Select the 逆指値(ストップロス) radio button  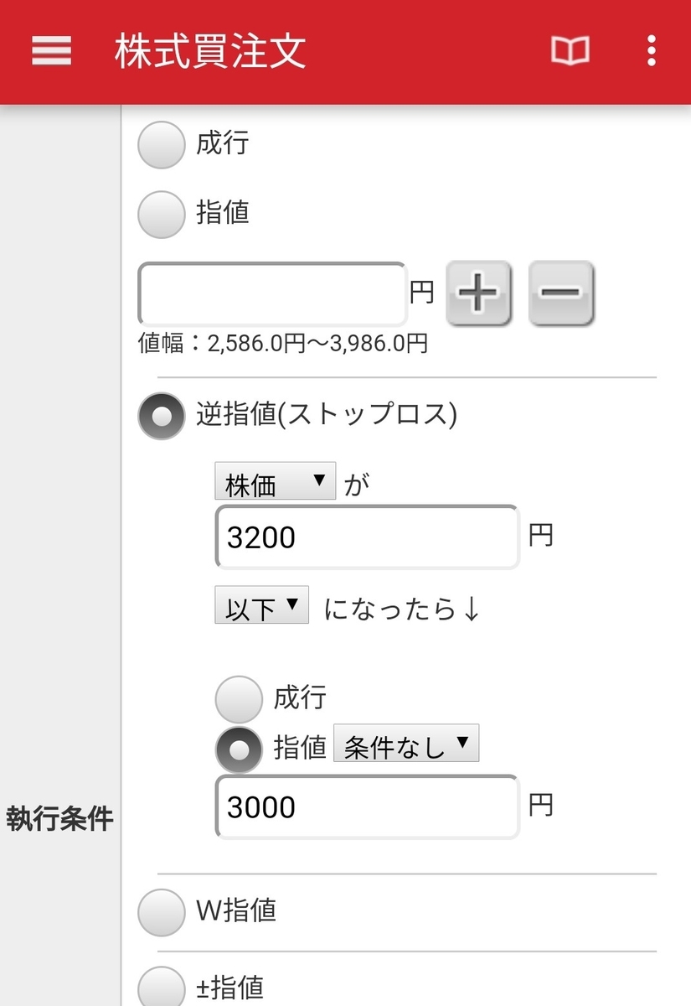click(161, 416)
